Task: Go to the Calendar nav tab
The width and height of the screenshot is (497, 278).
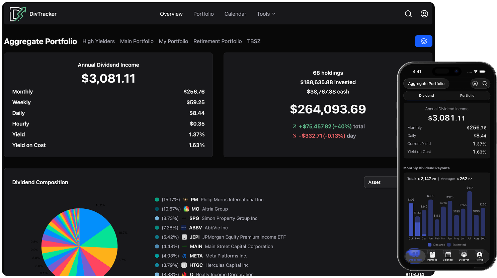Action: (x=235, y=14)
